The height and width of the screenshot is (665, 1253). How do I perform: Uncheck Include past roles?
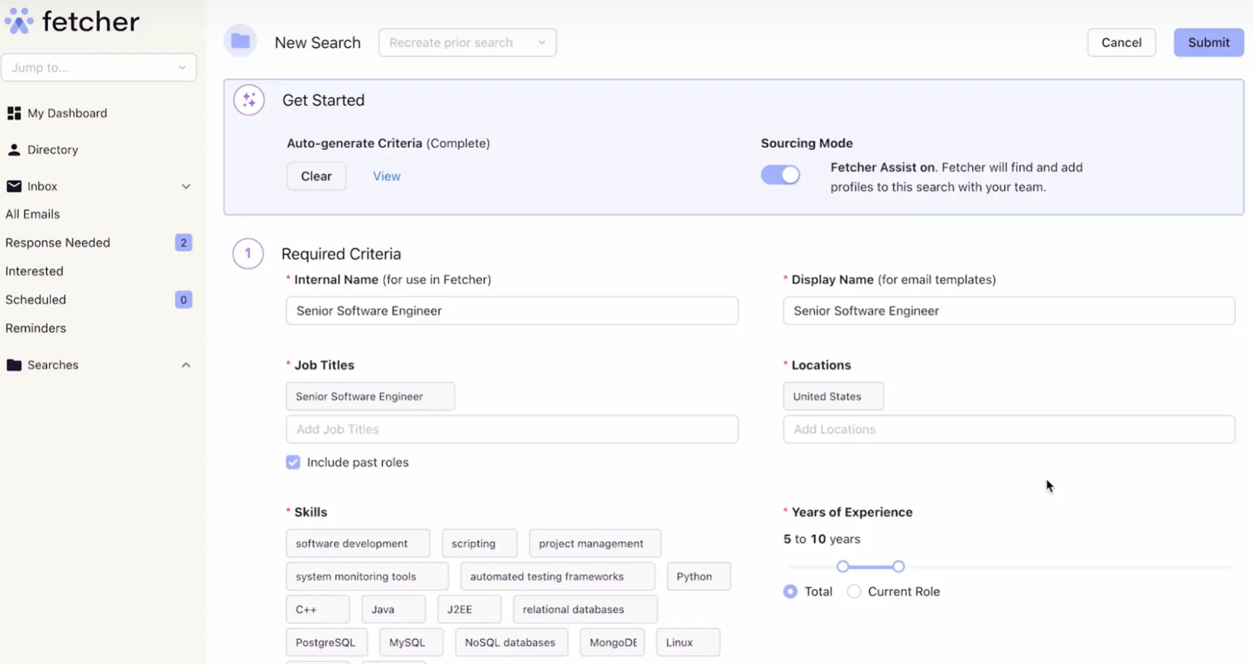point(293,462)
